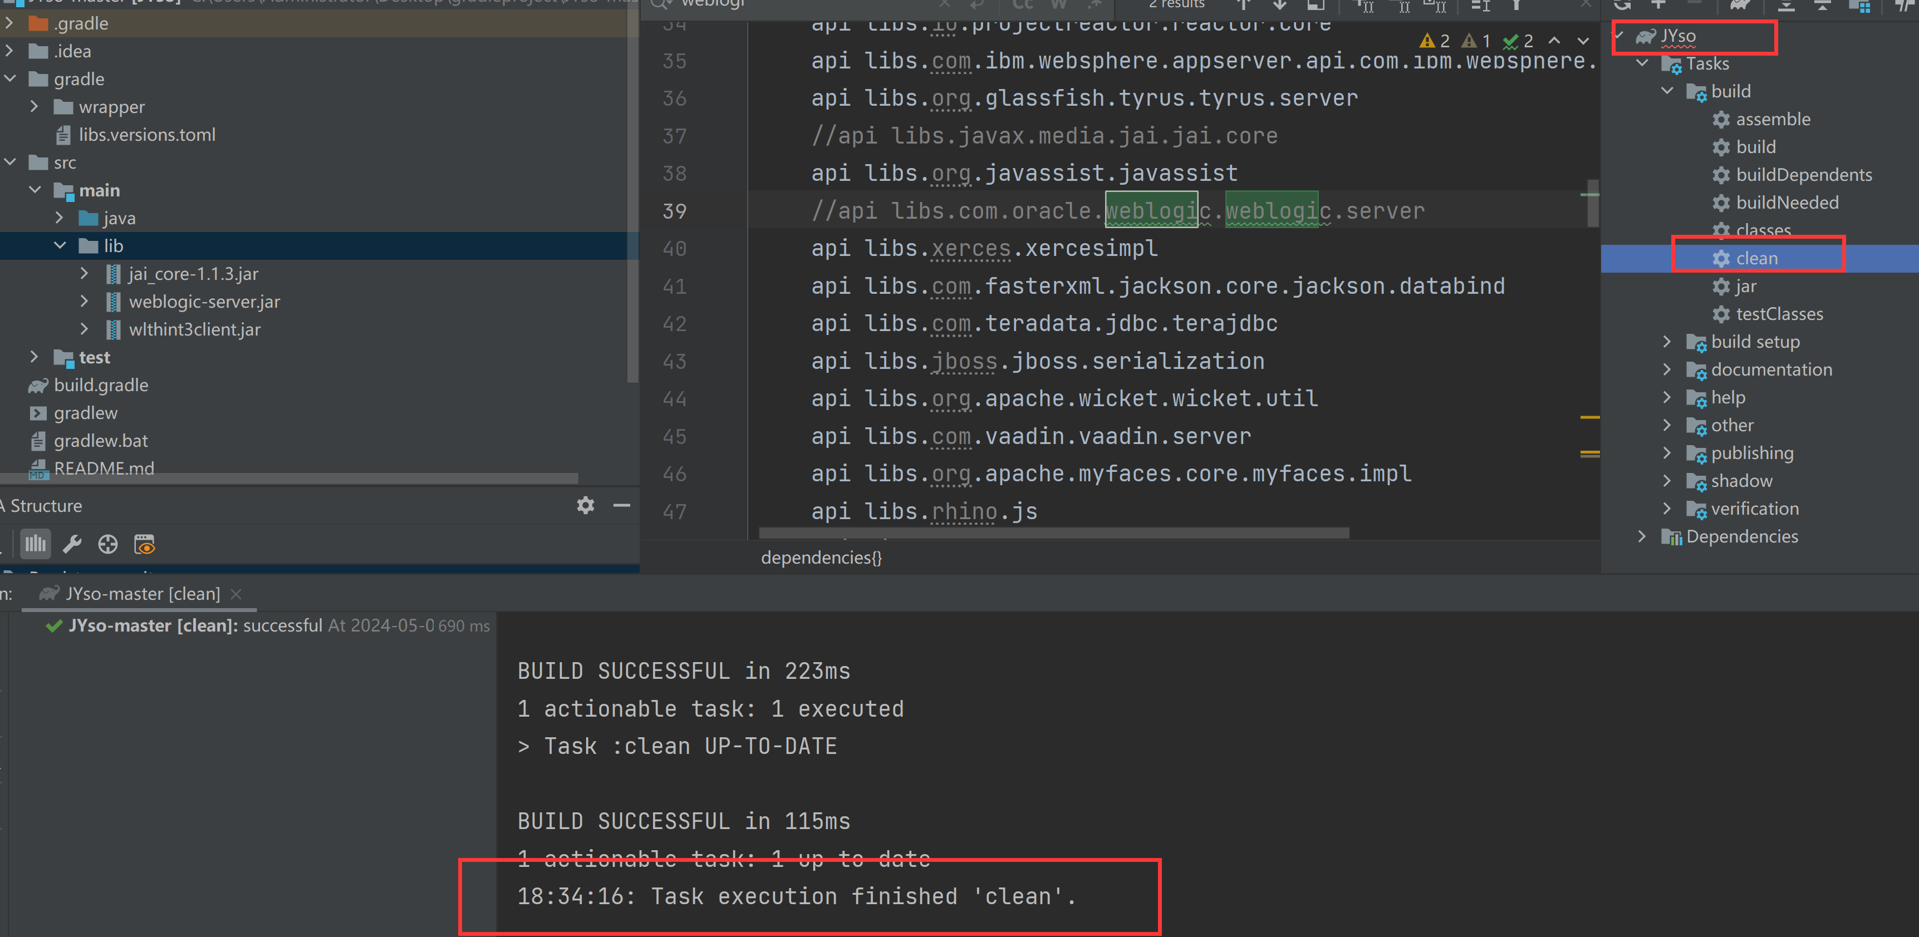Click '> Task :clean UP-TO-DATE' console line
1919x937 pixels.
677,746
